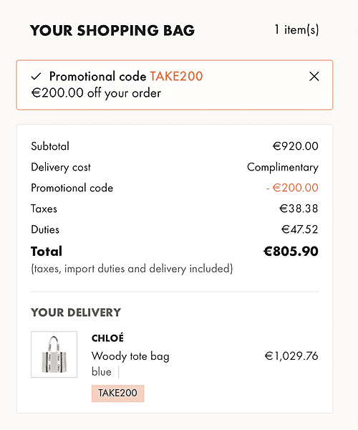Click the €200.00 off your order message
The image size is (358, 430).
(x=96, y=93)
